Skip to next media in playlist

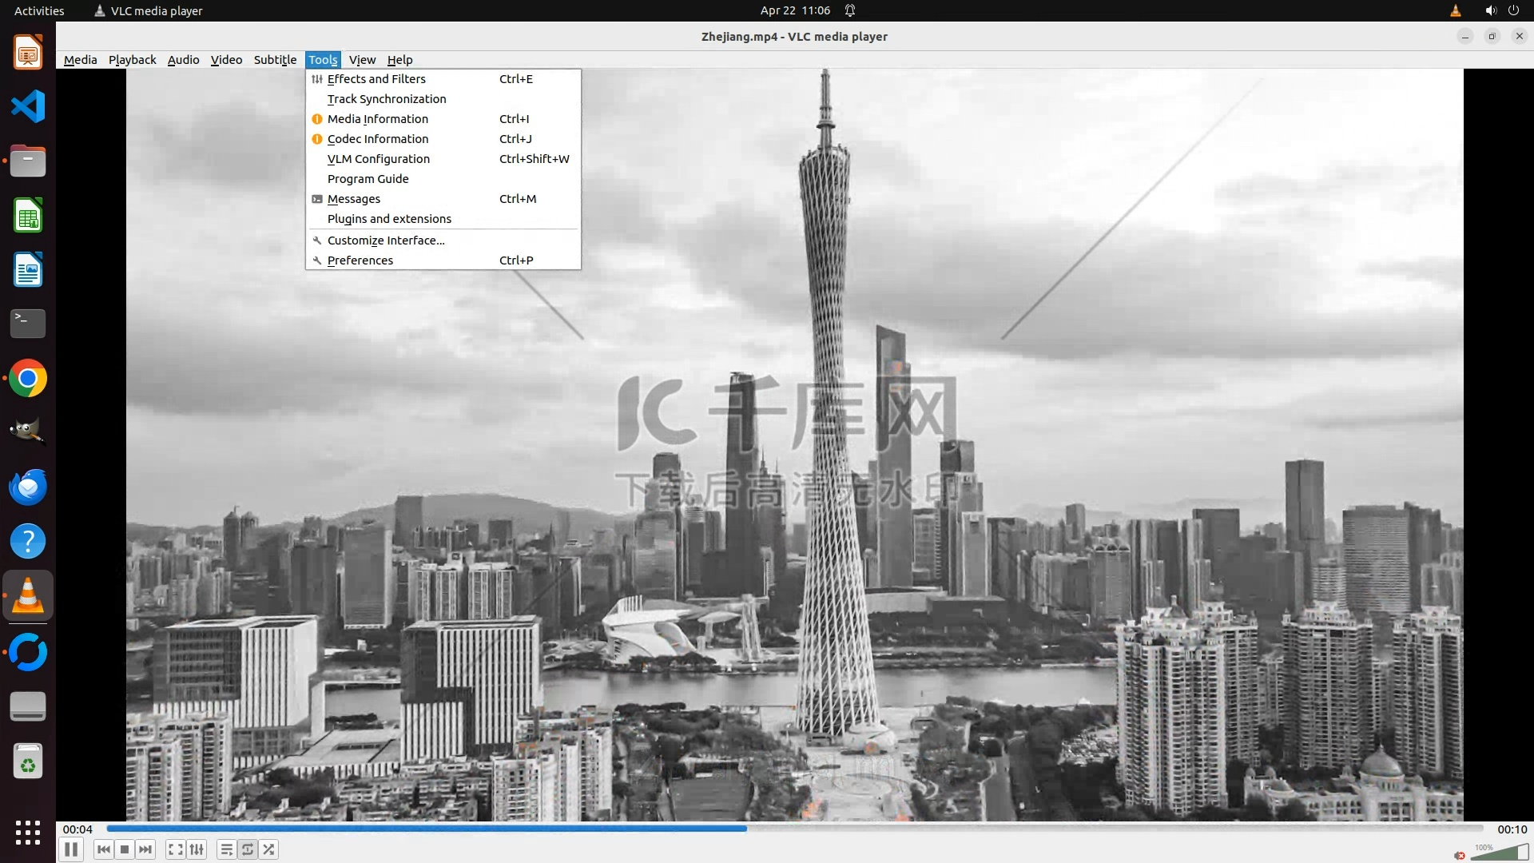tap(145, 849)
